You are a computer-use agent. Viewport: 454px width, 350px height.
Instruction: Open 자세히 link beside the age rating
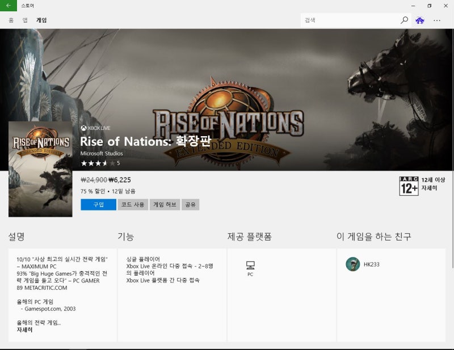[429, 188]
